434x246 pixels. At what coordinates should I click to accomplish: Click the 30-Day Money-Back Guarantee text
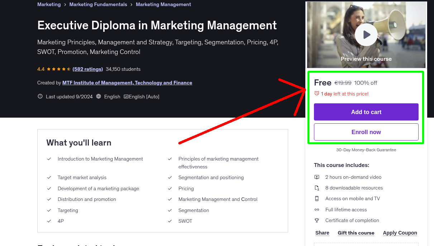click(x=366, y=150)
